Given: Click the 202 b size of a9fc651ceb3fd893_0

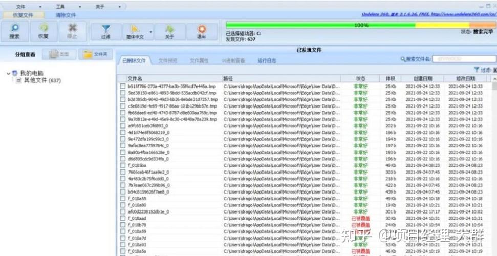Looking at the screenshot, I should point(391,126).
